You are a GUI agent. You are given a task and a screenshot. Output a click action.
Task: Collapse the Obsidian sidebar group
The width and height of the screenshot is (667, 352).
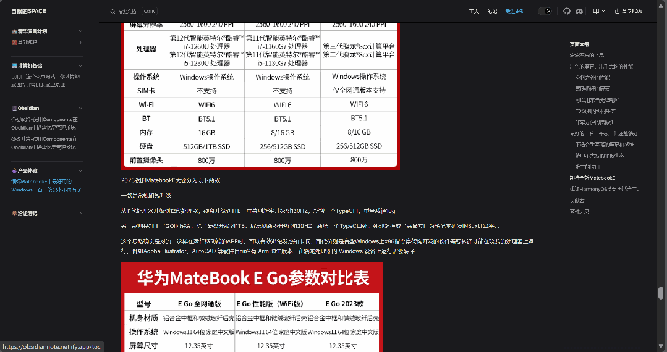pyautogui.click(x=80, y=109)
